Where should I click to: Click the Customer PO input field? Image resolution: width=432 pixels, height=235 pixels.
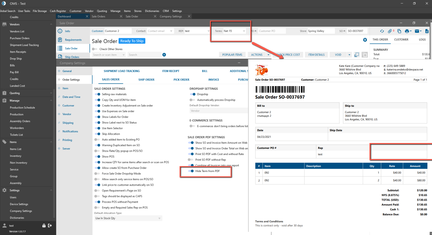(271, 31)
